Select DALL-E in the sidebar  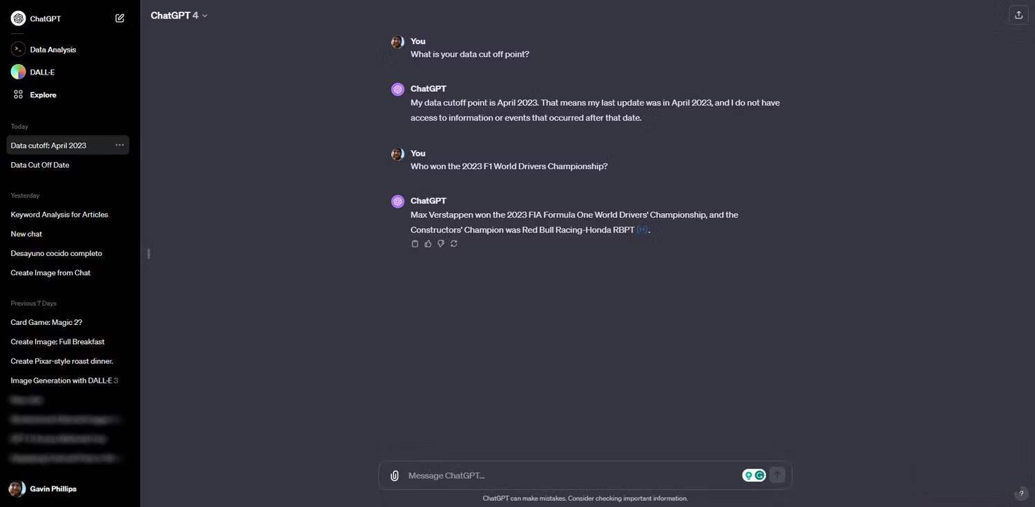tap(42, 72)
